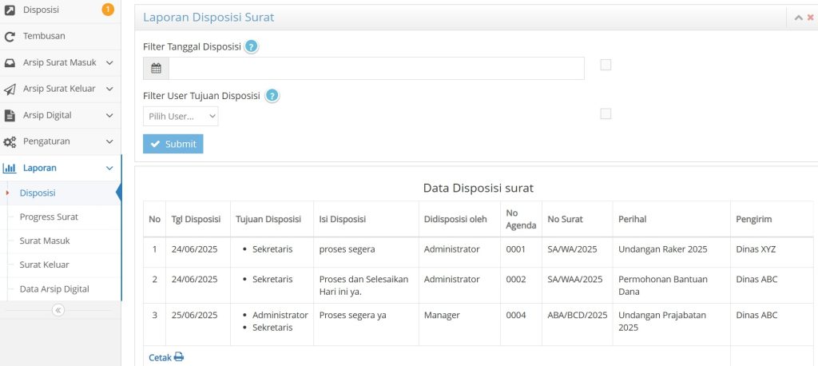
Task: Click the Laporan bar chart icon
Action: (10, 168)
